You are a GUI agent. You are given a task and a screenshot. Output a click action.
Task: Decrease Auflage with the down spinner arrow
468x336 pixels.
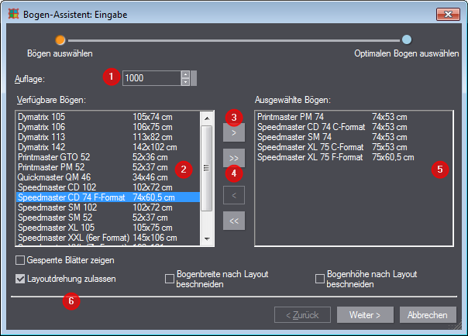185,82
